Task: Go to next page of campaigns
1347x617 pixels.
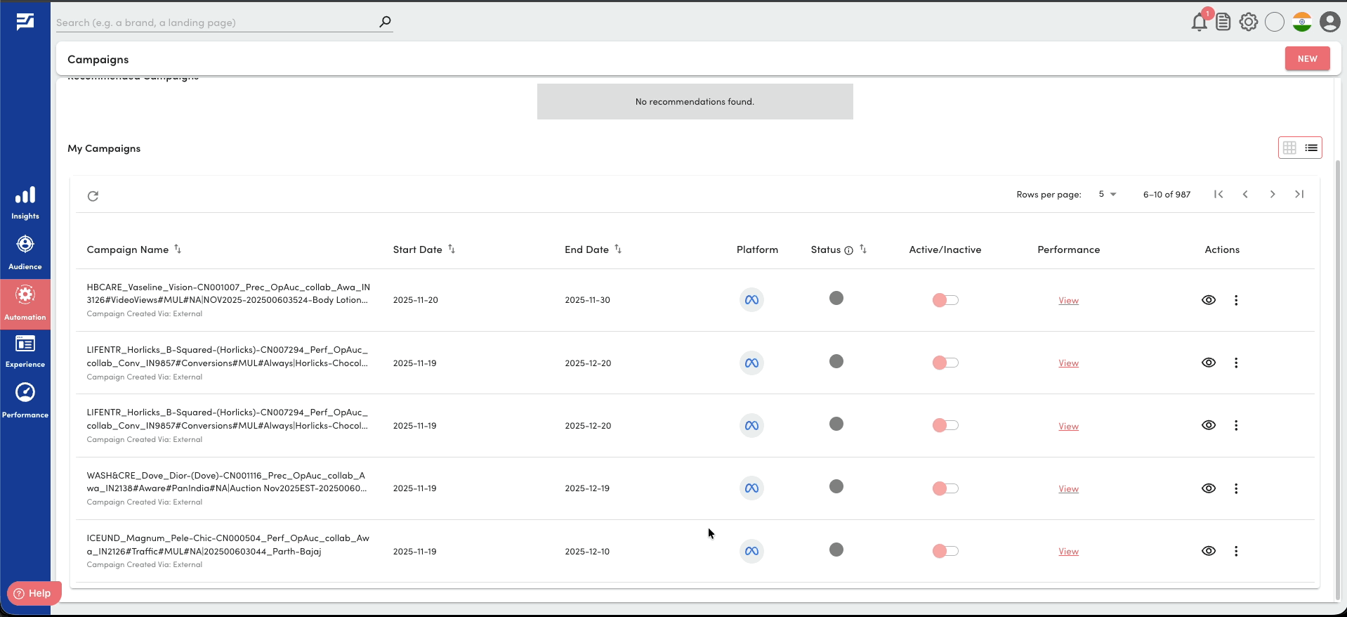Action: click(x=1273, y=194)
